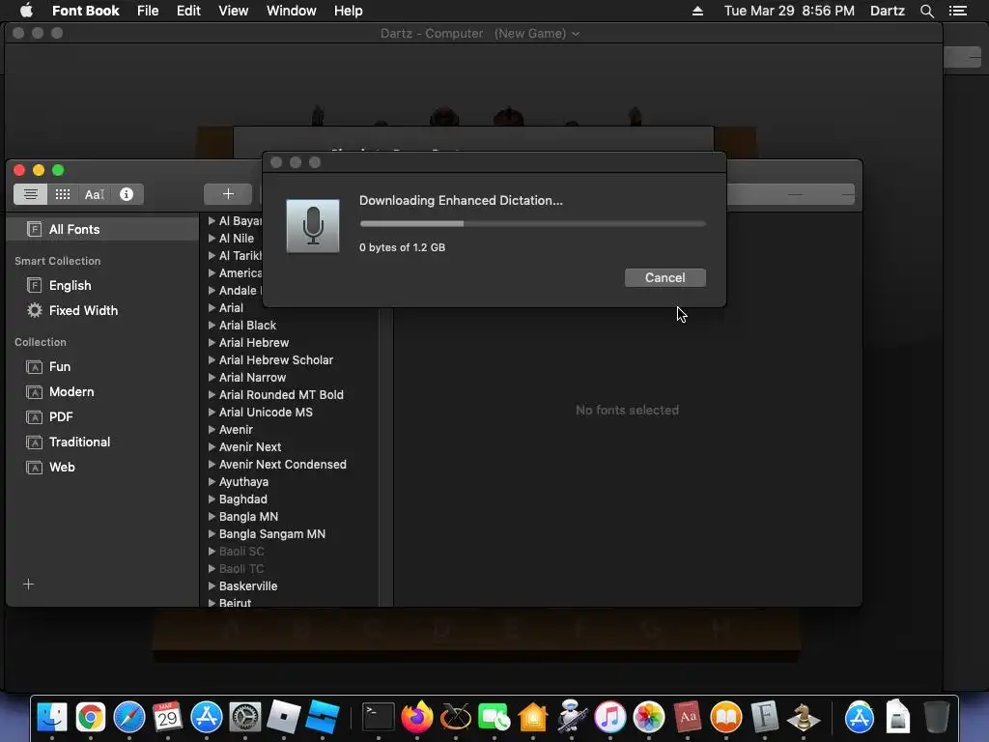Expand the Arial Black font family
This screenshot has height=742, width=989.
click(212, 326)
